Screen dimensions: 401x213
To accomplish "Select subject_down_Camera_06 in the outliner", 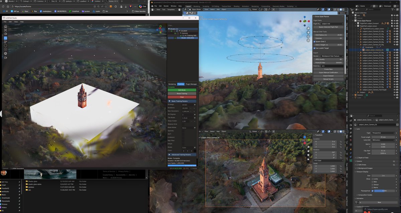I will coord(374,50).
